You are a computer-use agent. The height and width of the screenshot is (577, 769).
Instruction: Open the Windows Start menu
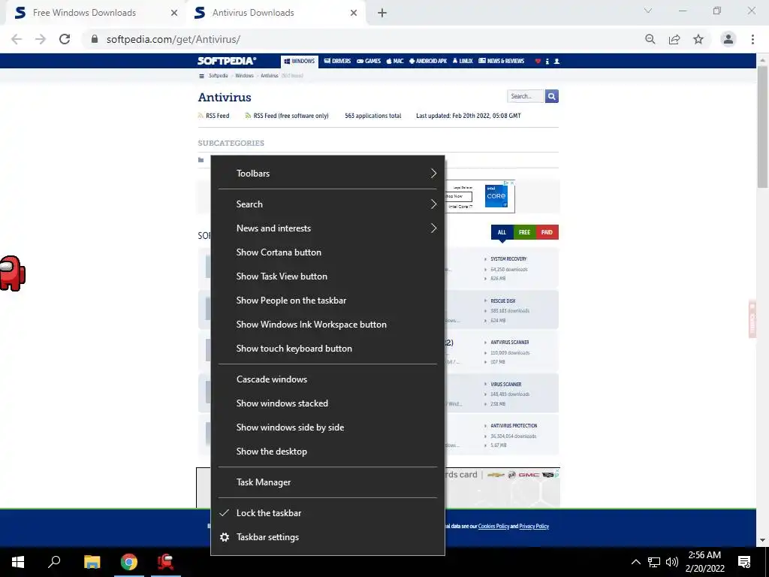tap(18, 562)
